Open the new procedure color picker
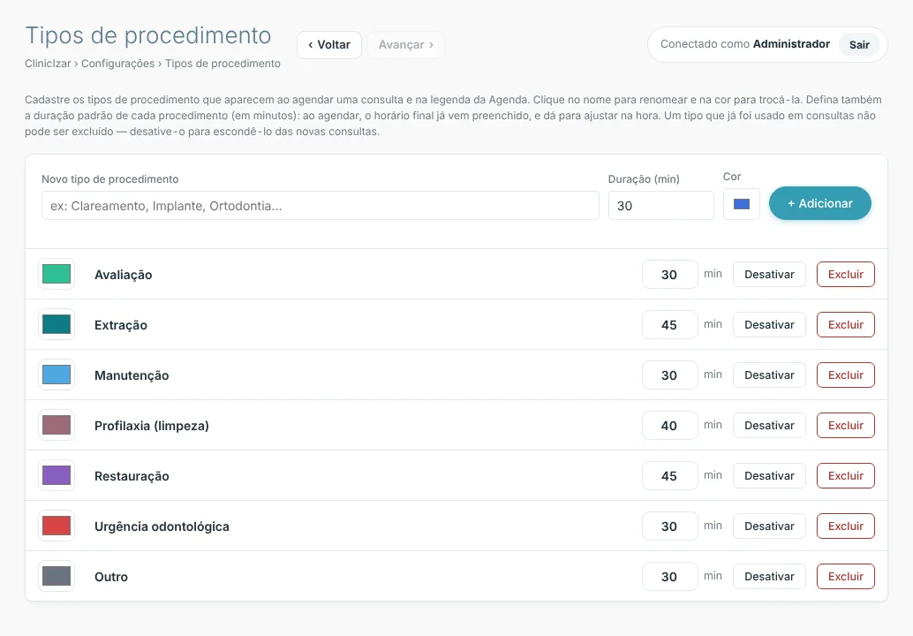The image size is (913, 636). coord(741,204)
